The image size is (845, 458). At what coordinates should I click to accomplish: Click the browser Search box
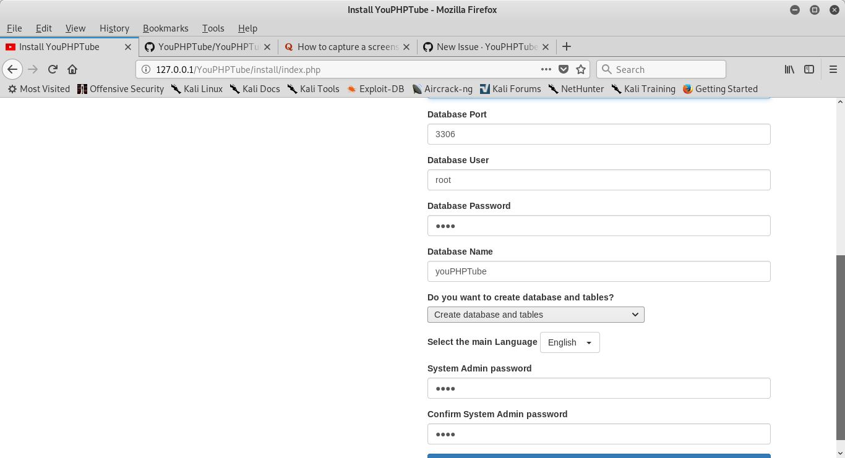click(x=661, y=69)
